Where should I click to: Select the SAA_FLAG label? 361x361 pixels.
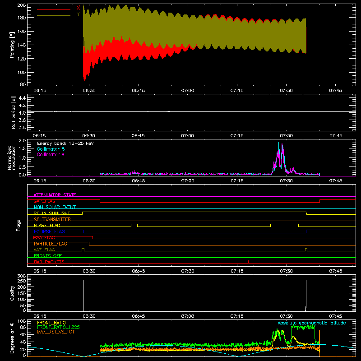44,238
